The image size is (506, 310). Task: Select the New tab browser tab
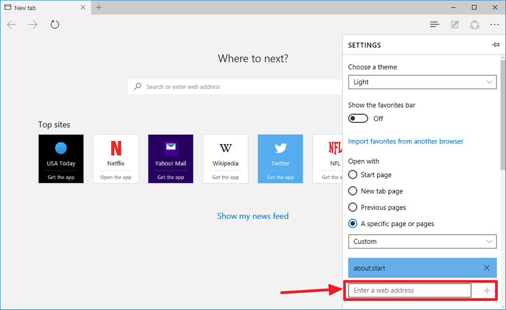[x=45, y=8]
